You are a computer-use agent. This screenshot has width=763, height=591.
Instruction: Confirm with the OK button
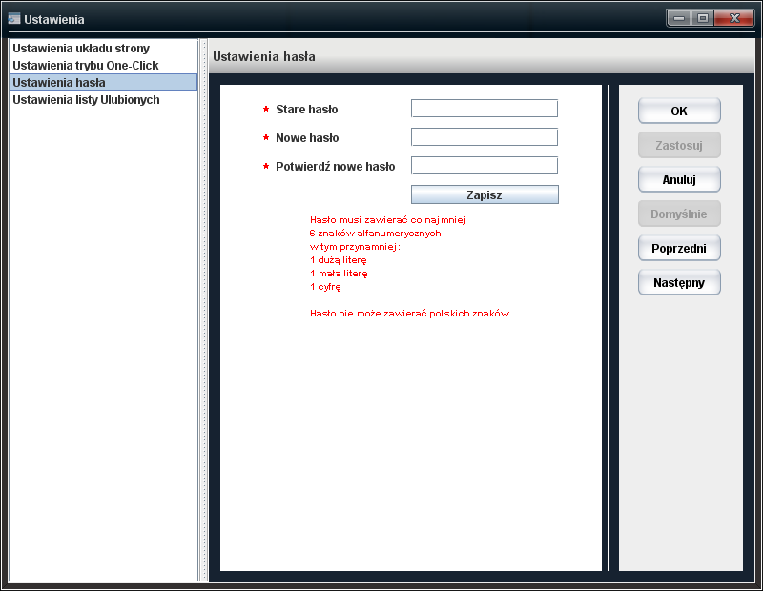click(679, 111)
